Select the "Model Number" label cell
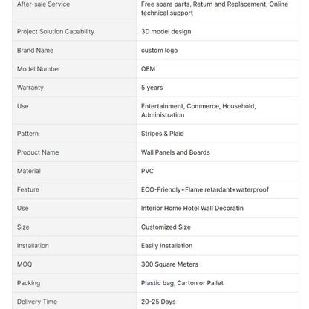 74,69
